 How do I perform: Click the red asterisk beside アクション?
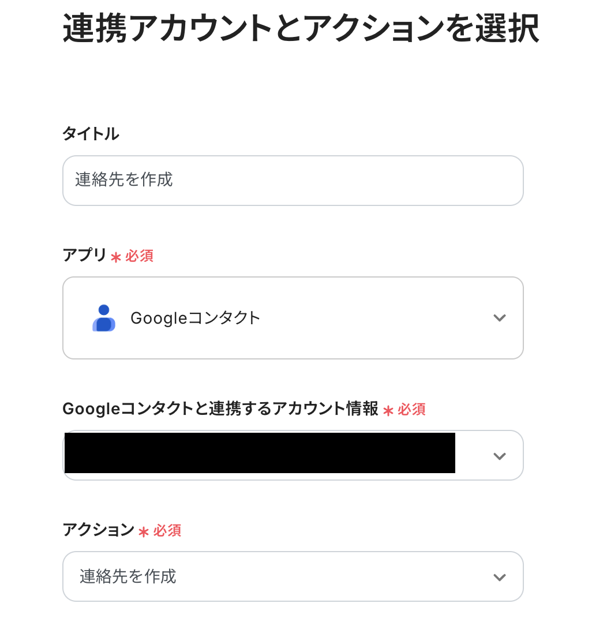144,531
